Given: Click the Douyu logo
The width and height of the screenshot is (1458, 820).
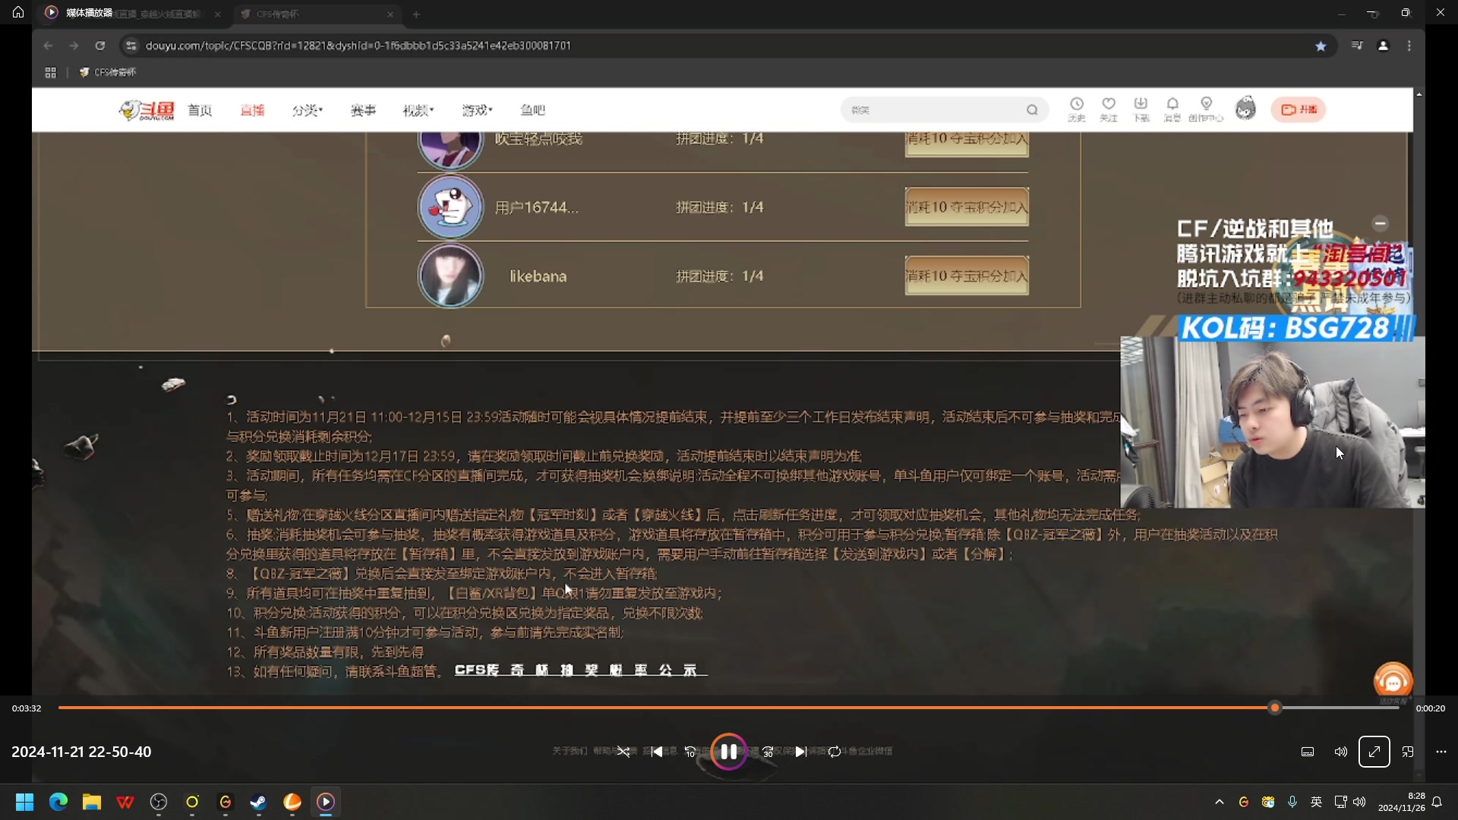Looking at the screenshot, I should tap(147, 110).
